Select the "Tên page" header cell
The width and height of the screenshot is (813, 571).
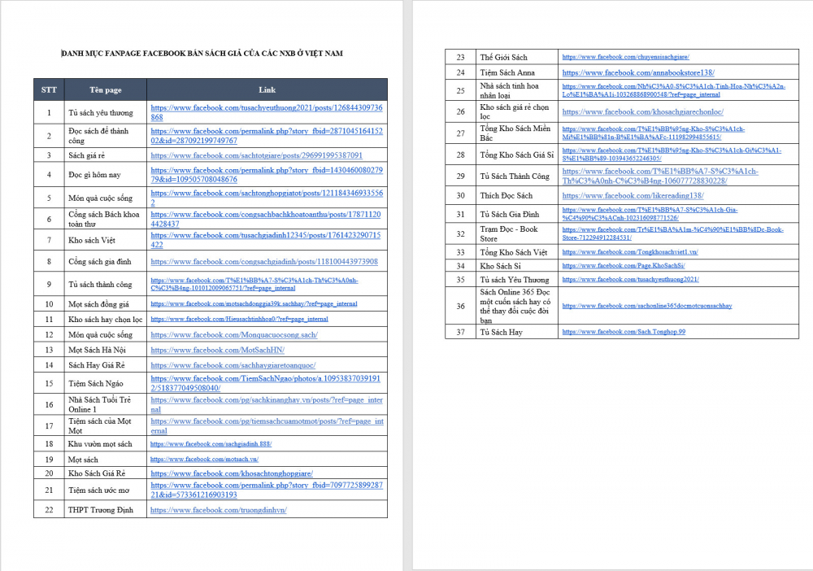pyautogui.click(x=106, y=89)
